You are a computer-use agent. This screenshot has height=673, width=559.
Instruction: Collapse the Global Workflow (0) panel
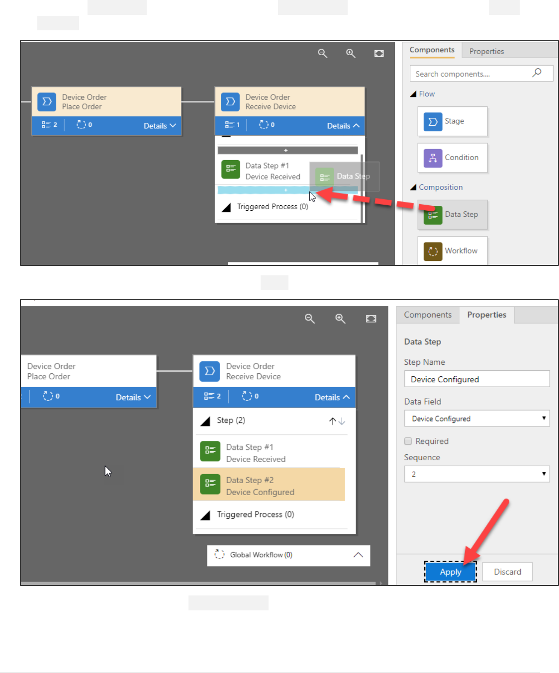(x=358, y=555)
